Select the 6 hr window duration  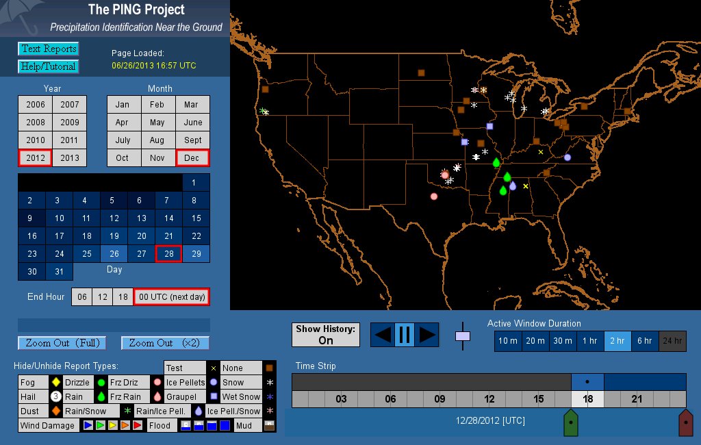pyautogui.click(x=645, y=341)
